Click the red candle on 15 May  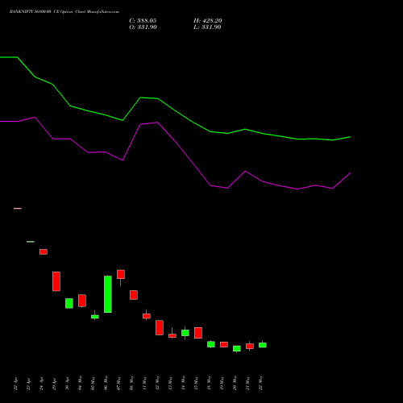pyautogui.click(x=198, y=333)
